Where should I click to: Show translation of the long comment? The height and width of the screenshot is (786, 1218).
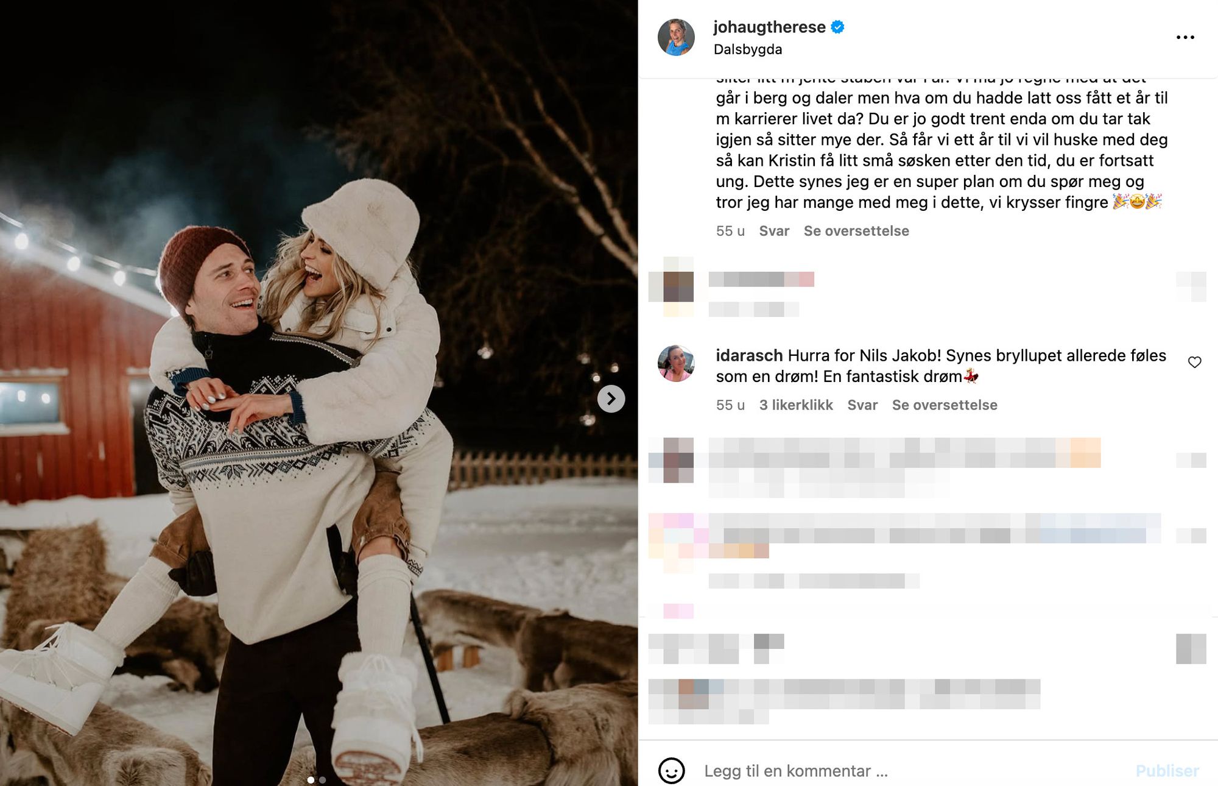click(x=856, y=231)
